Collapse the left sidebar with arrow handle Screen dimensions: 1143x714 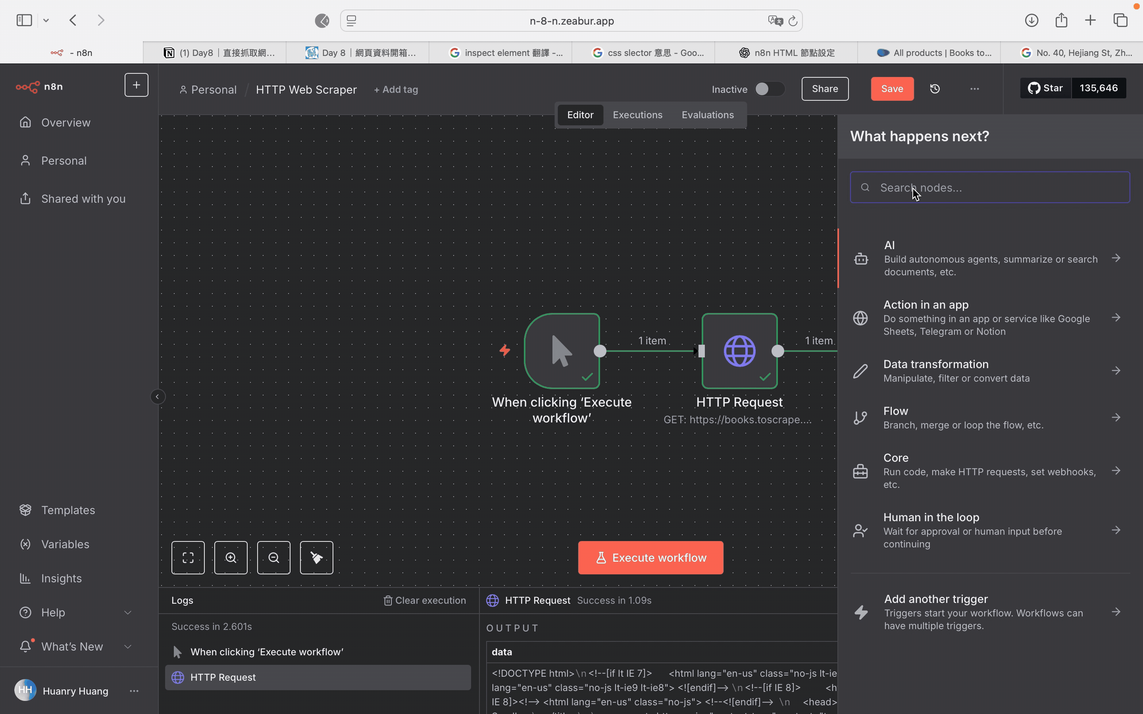coord(158,397)
